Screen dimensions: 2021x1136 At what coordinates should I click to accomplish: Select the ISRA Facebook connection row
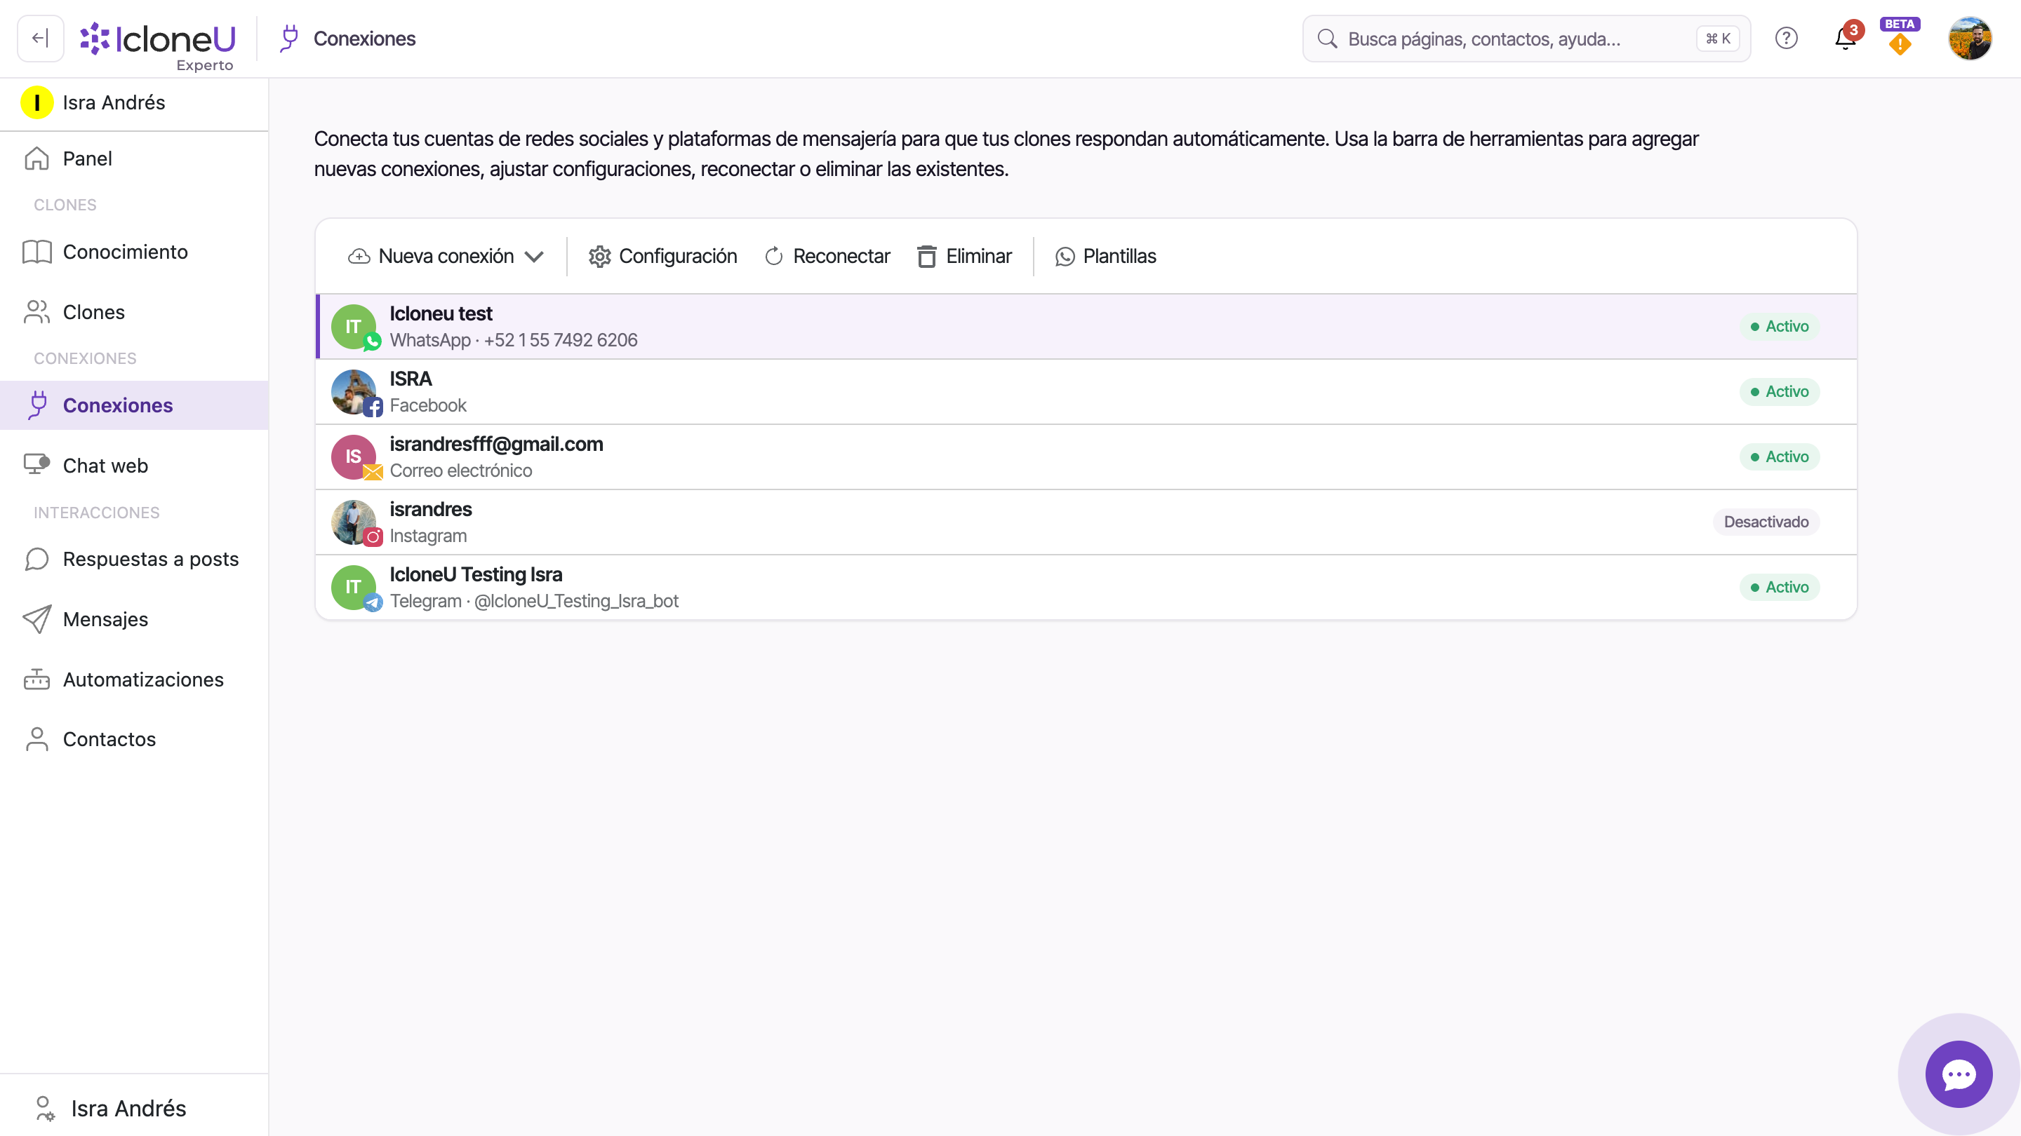pyautogui.click(x=1086, y=392)
